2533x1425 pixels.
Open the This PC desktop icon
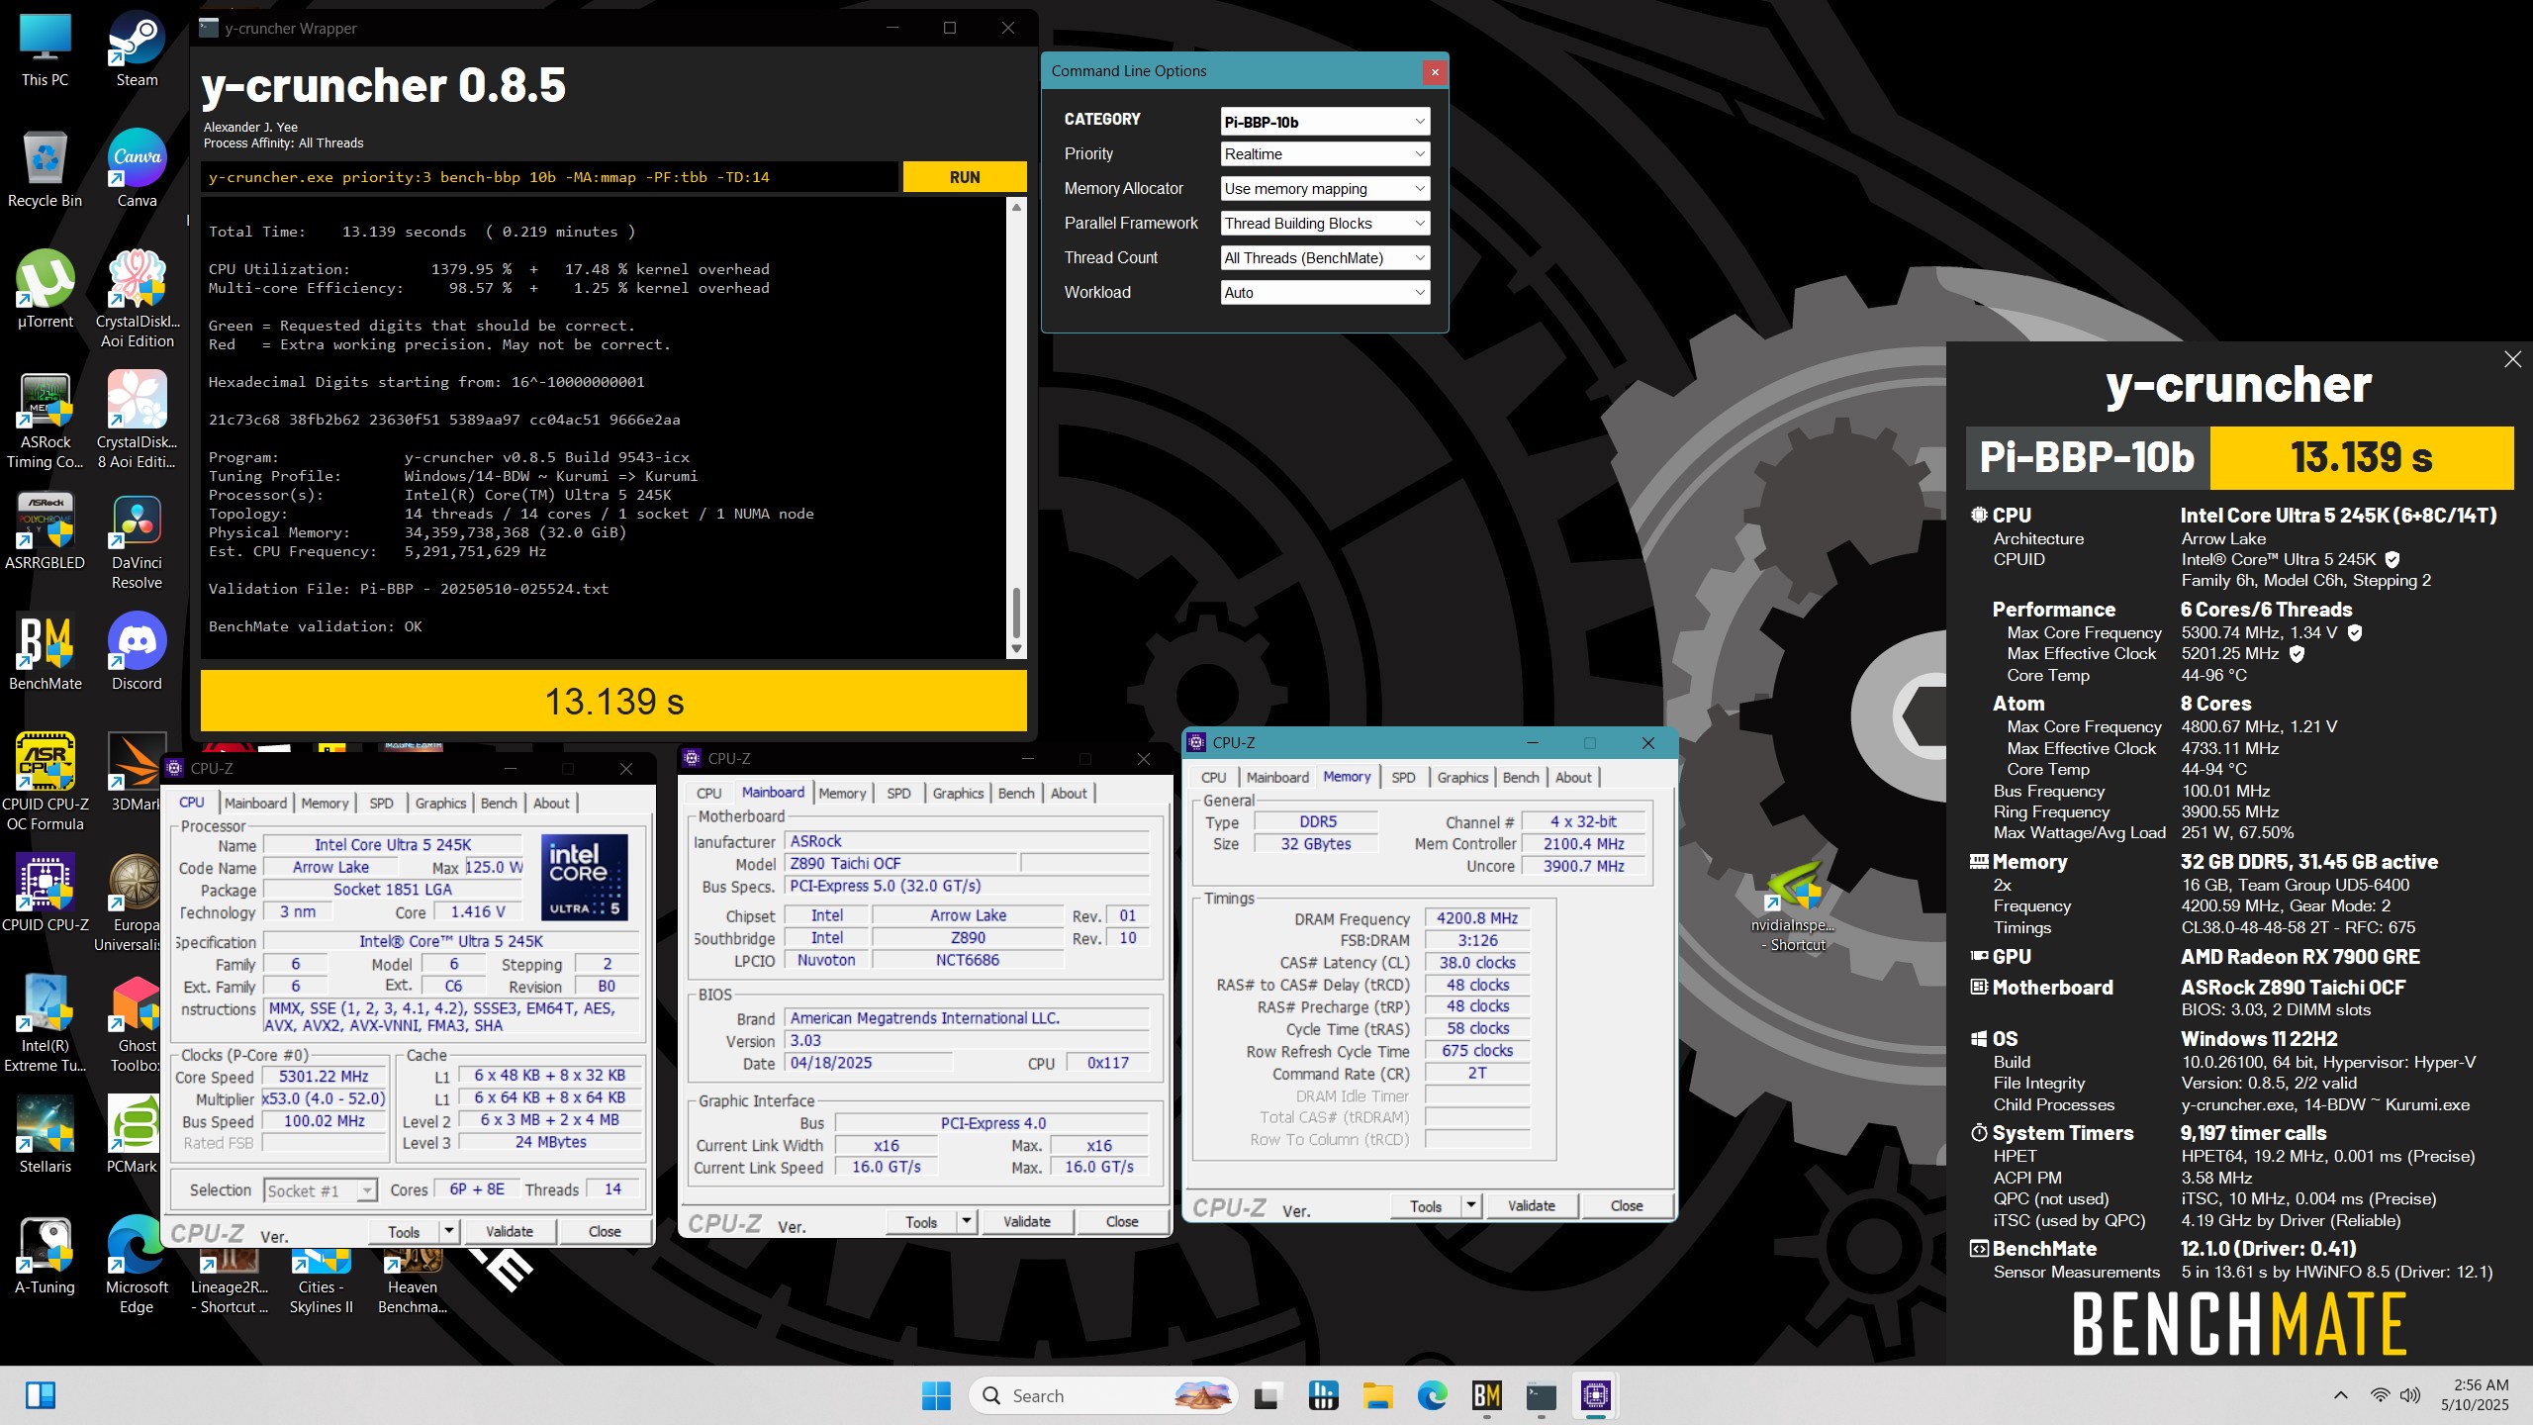[x=46, y=49]
